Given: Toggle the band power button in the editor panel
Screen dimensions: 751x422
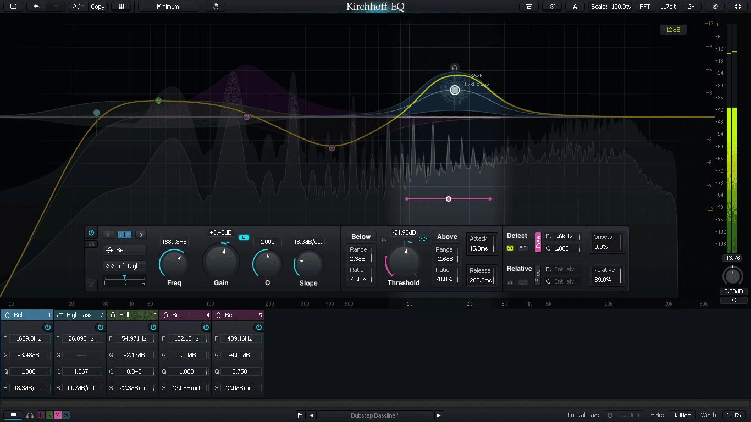Looking at the screenshot, I should click(x=91, y=232).
